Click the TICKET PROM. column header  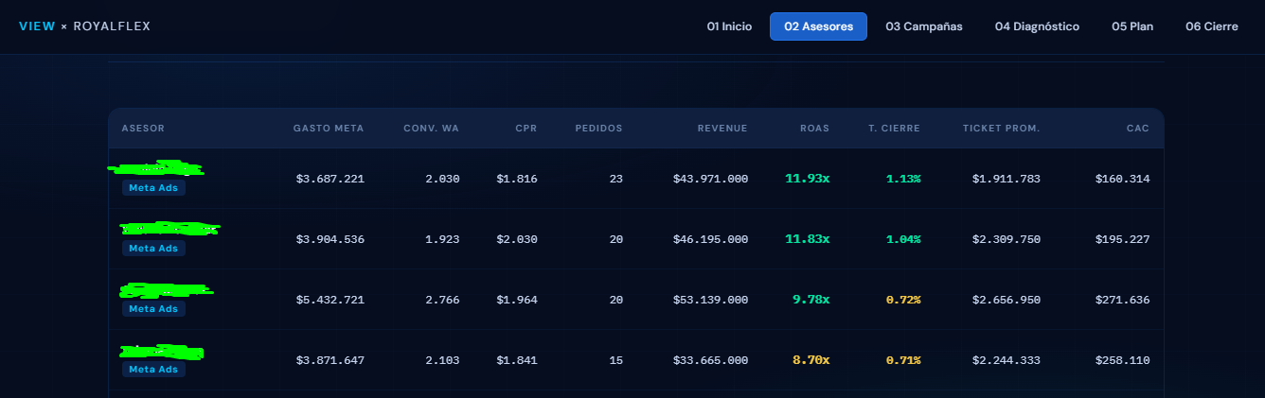point(1001,129)
